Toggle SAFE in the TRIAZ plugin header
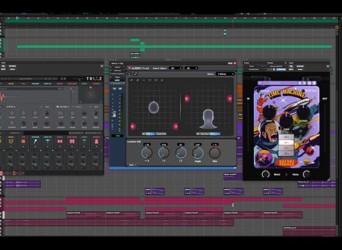Screen dimensions: 342x250 [3, 70]
